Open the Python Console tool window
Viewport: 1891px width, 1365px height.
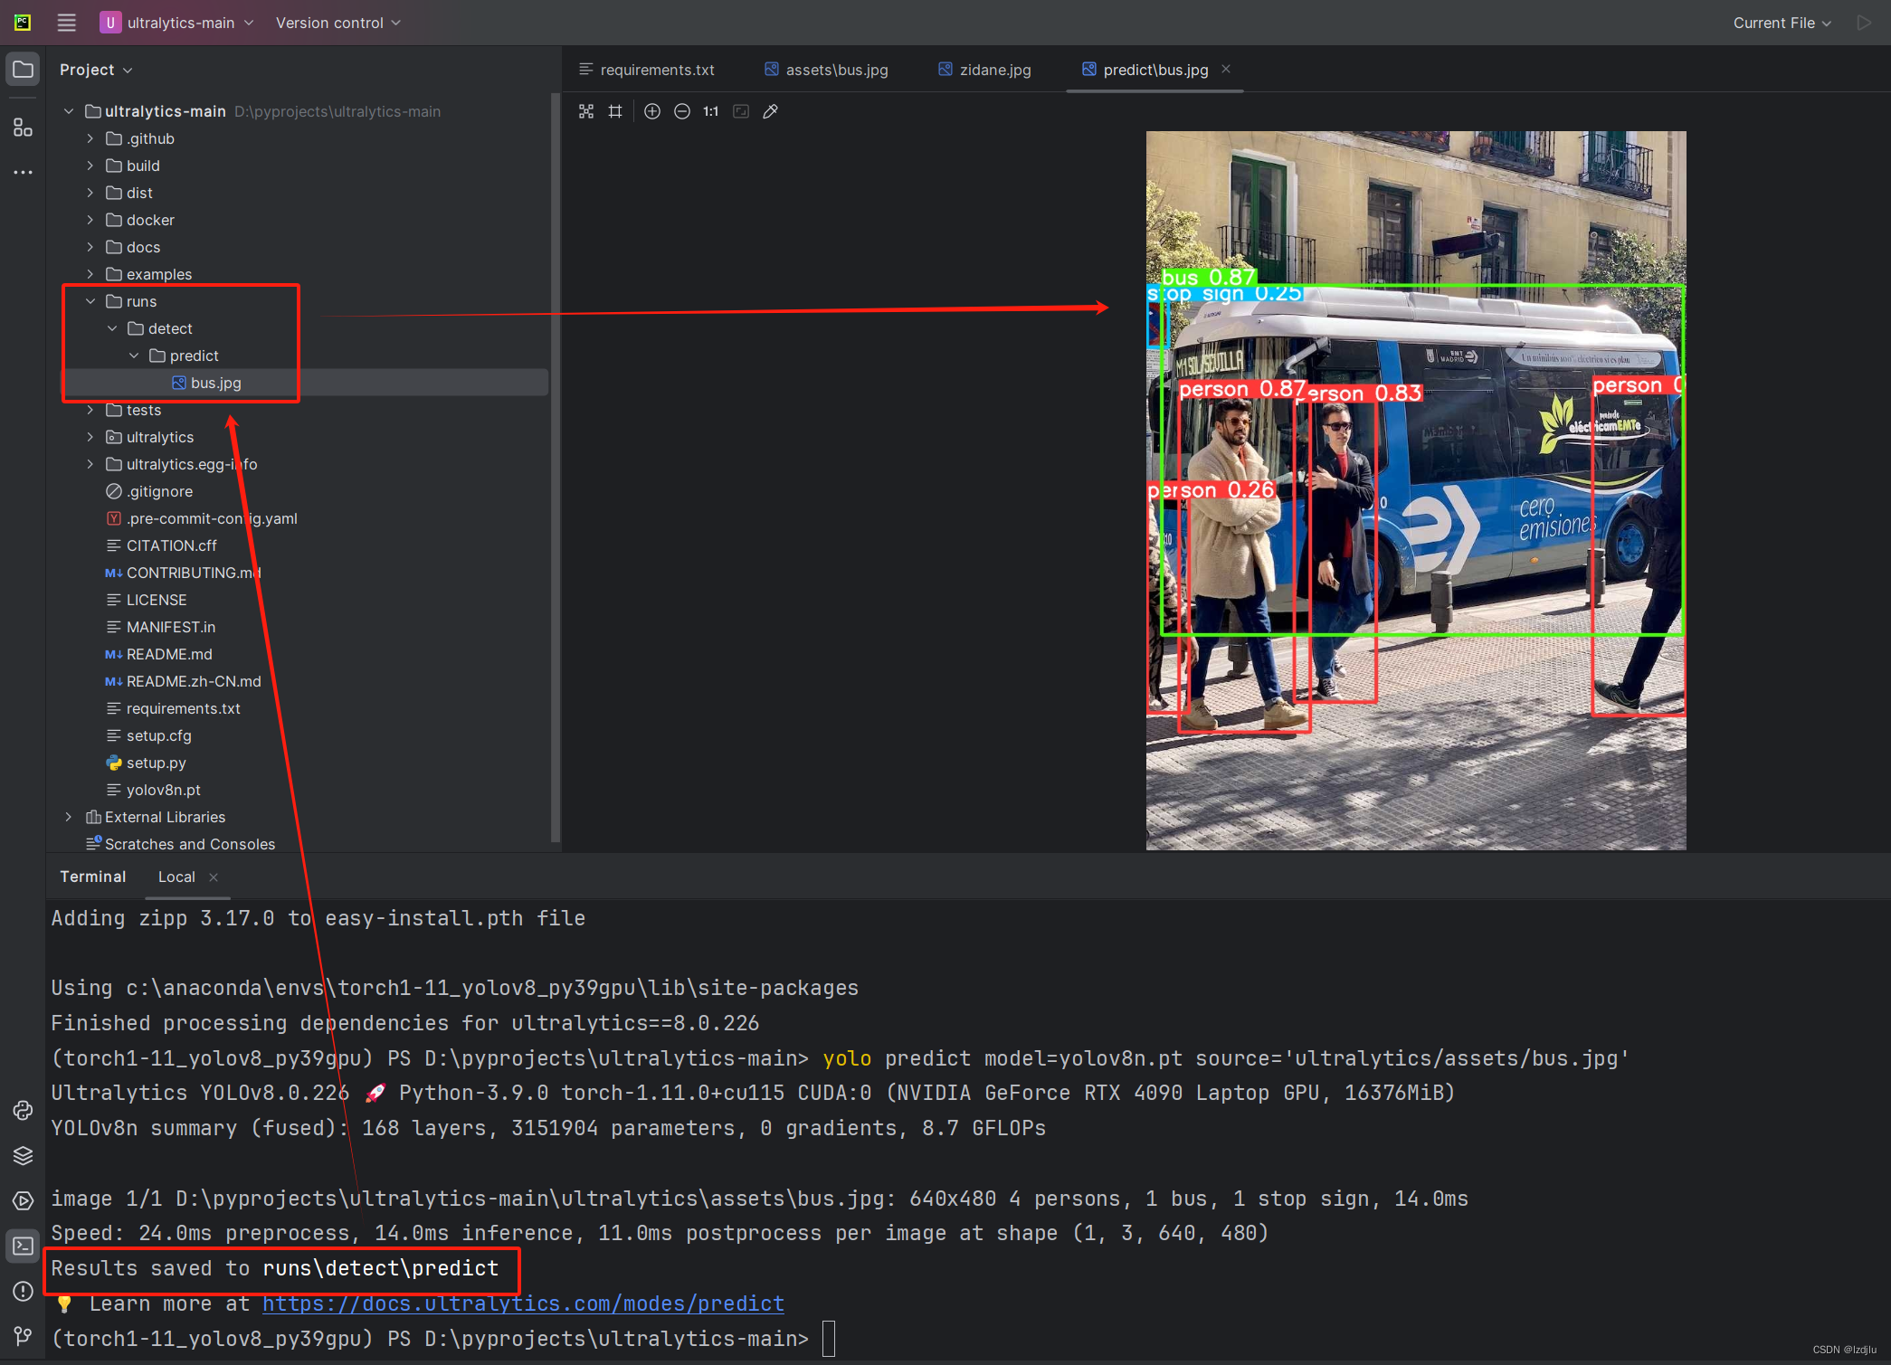point(23,1110)
